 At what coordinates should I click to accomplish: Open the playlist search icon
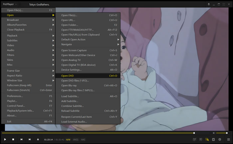pos(207,139)
